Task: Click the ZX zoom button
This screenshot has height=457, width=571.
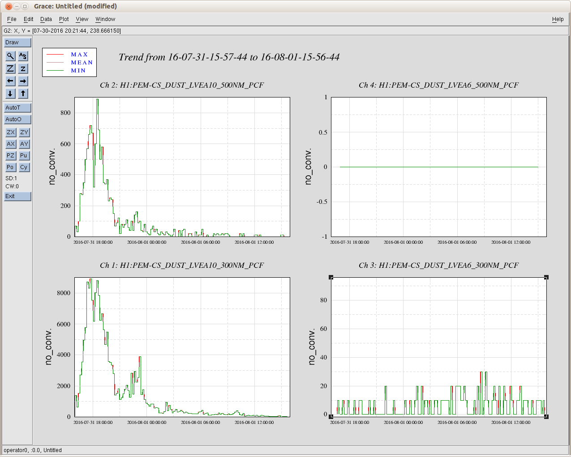Action: click(x=11, y=132)
